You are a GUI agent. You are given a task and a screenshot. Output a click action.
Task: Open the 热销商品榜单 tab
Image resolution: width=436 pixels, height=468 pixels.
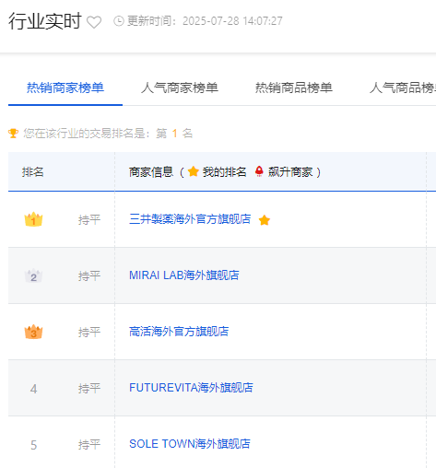click(x=294, y=88)
